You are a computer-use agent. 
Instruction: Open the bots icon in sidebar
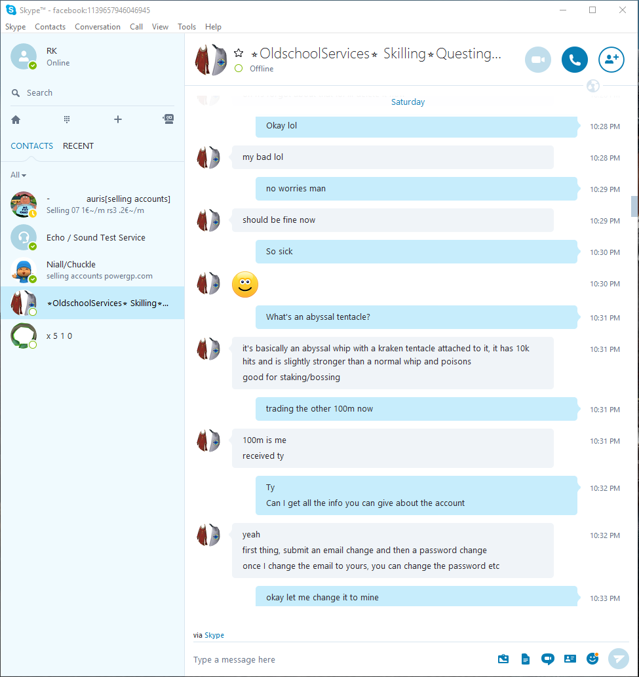click(x=168, y=119)
